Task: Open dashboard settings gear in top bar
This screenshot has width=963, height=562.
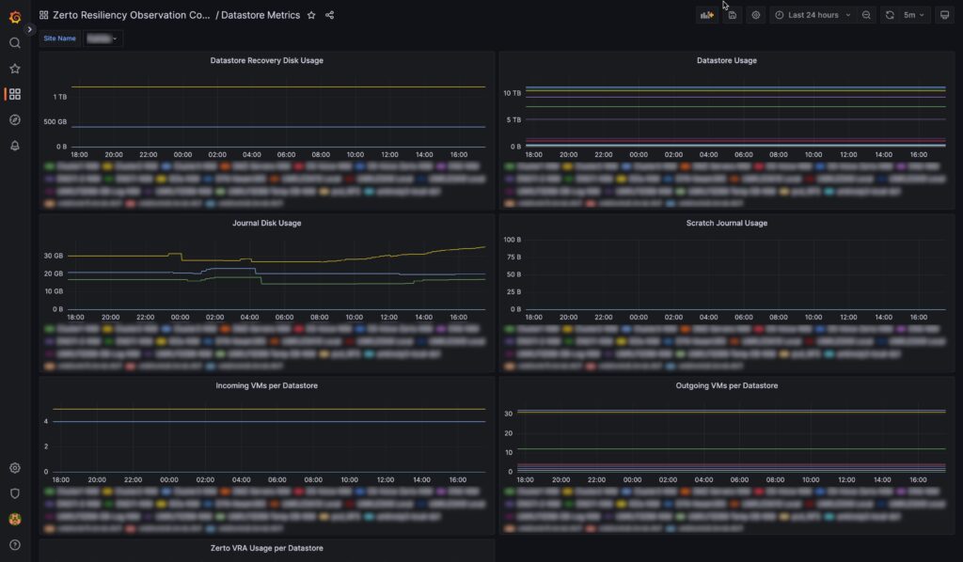Action: coord(756,15)
